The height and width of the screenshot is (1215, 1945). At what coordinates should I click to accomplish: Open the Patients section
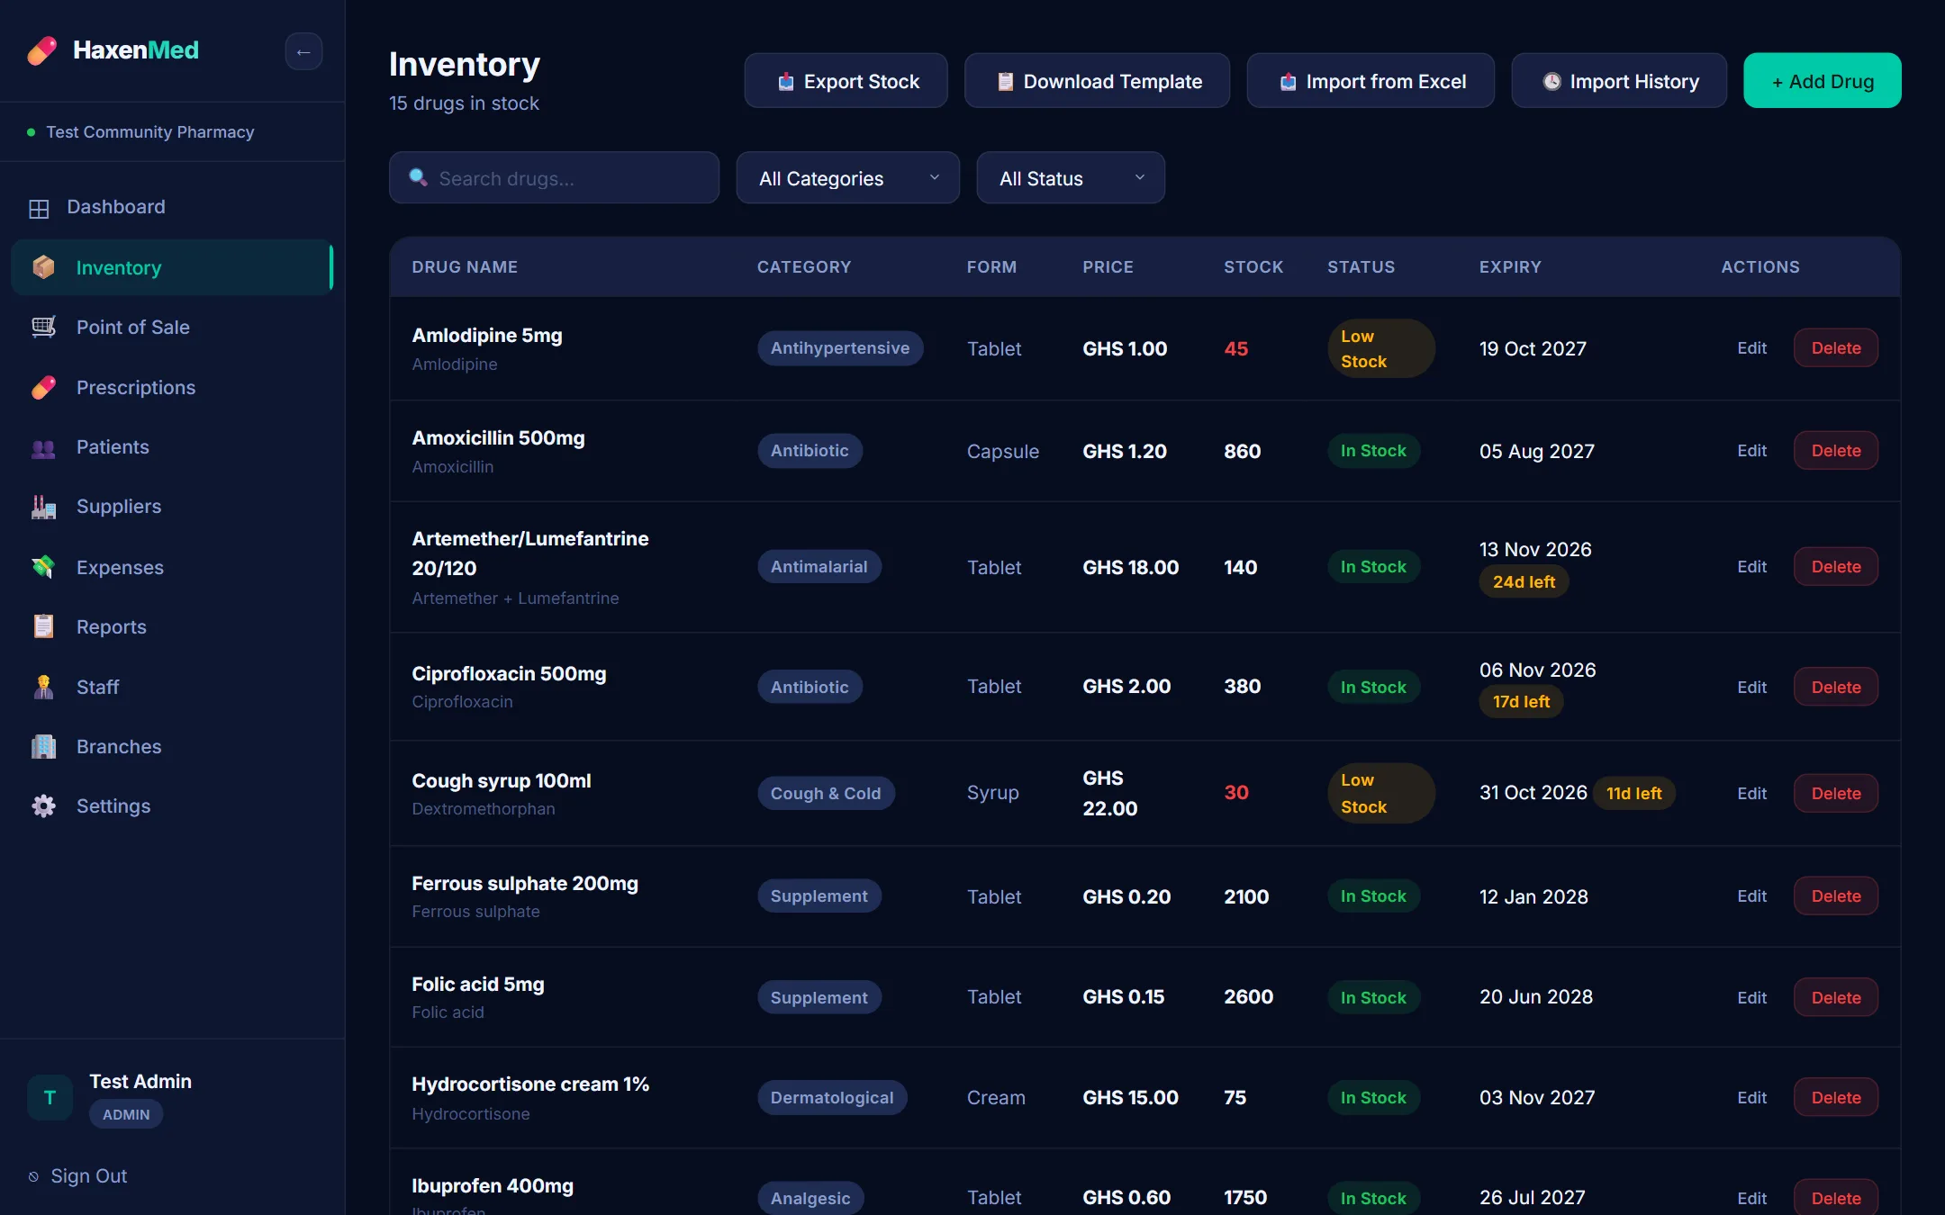point(172,447)
